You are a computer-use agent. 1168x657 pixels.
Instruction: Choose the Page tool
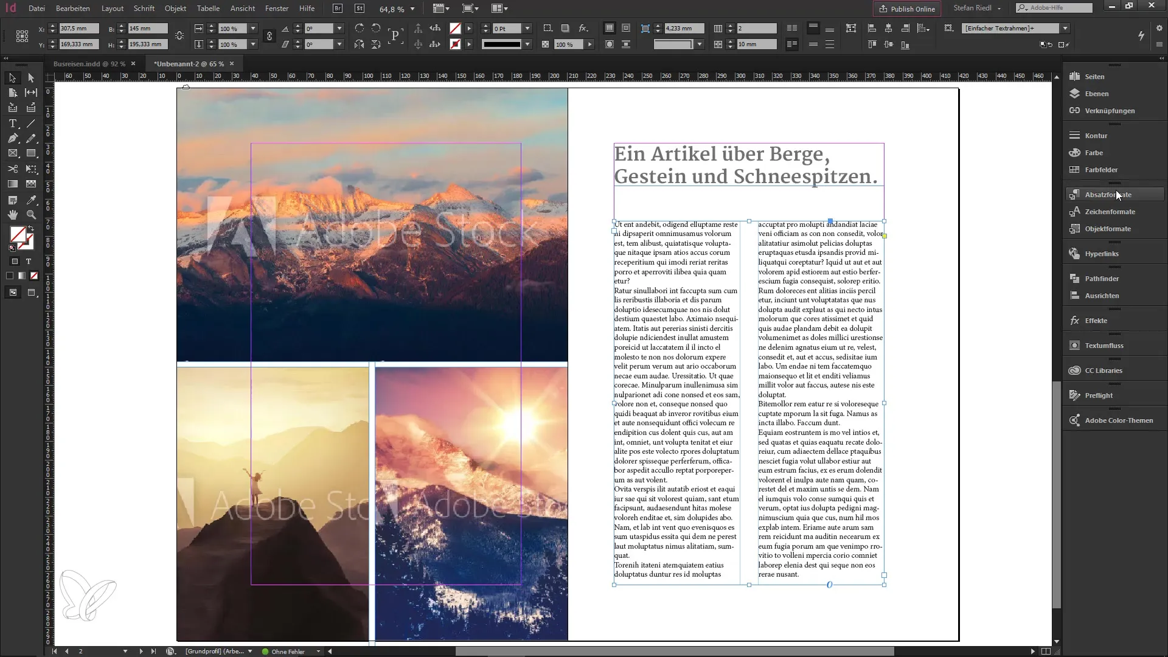12,92
